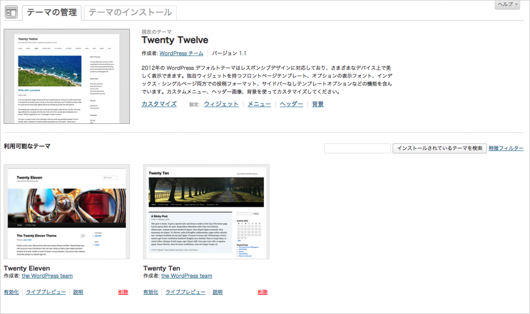
Task: Click the Twenty Twelve theme screenshot
Action: click(x=67, y=76)
